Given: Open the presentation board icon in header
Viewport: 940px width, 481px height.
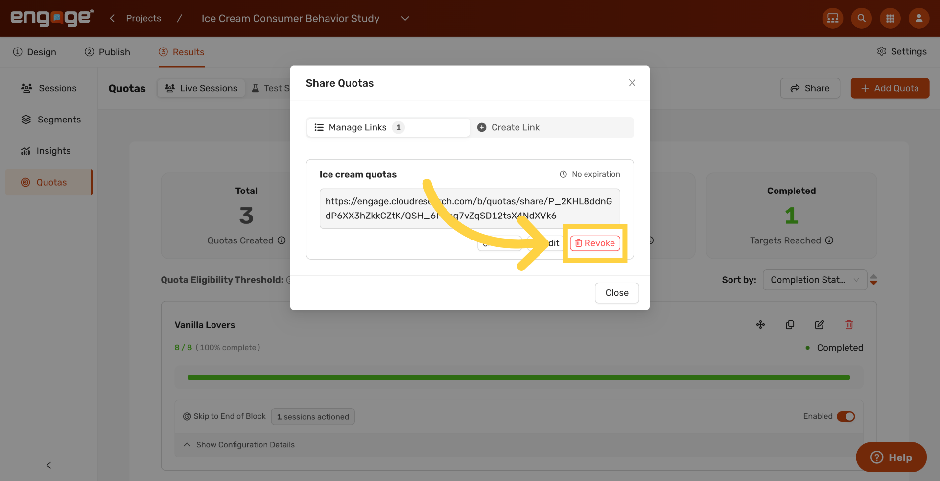Looking at the screenshot, I should 833,18.
